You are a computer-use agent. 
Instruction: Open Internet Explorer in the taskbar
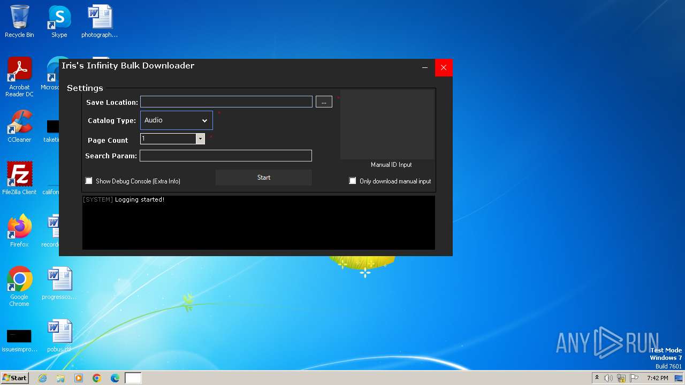point(42,378)
